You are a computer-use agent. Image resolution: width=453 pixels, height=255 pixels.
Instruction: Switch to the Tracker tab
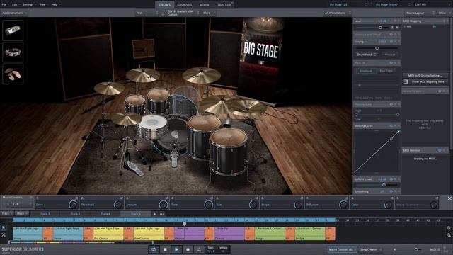[224, 5]
